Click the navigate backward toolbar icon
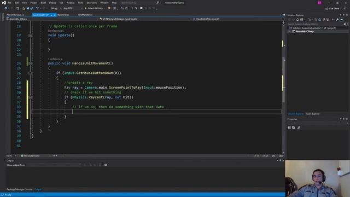350x197 pixels. click(6, 8)
